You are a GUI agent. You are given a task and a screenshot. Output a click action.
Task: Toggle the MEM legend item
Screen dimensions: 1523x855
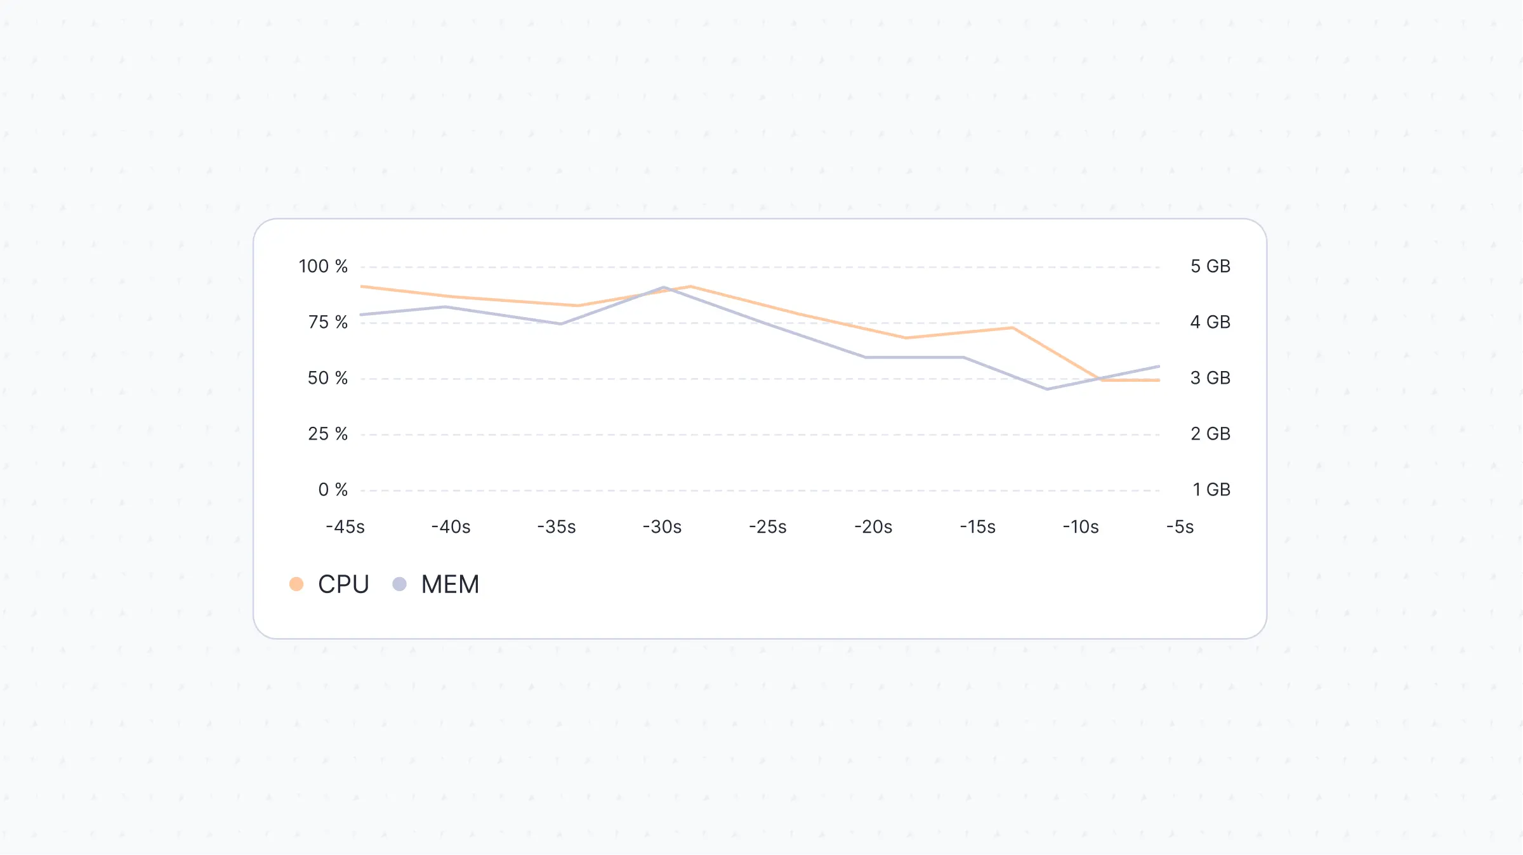450,584
